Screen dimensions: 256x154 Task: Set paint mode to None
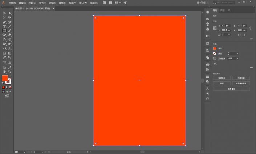point(10,87)
